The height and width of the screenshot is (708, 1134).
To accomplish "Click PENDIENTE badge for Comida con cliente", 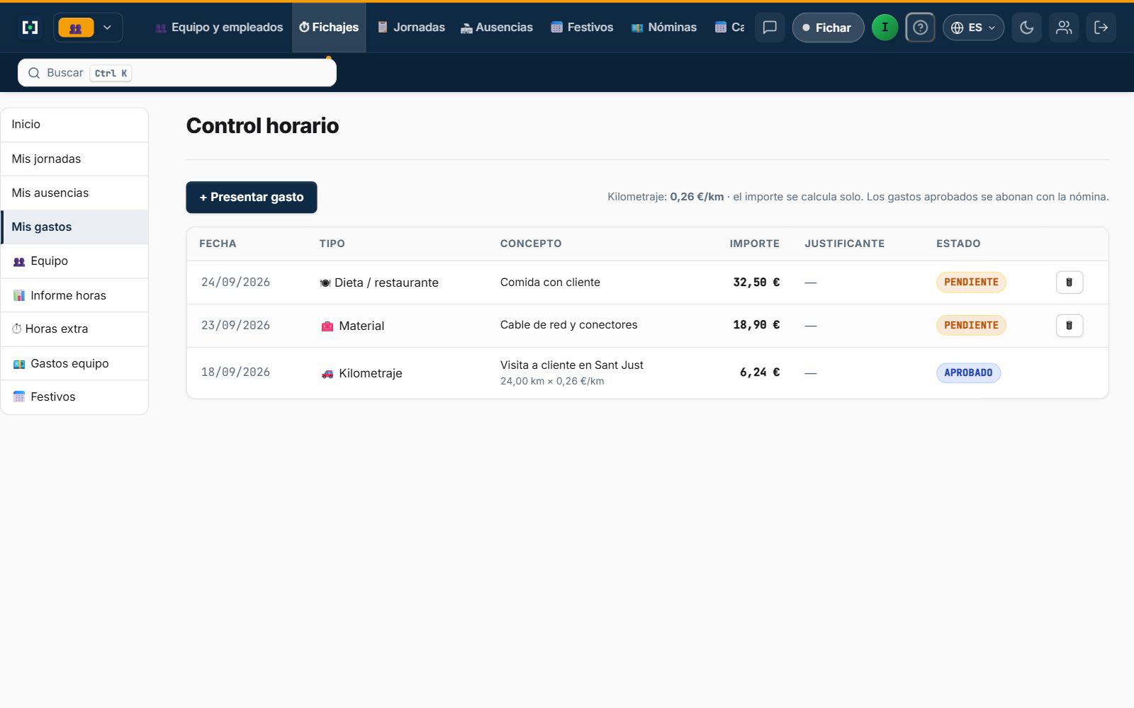I will 971,282.
